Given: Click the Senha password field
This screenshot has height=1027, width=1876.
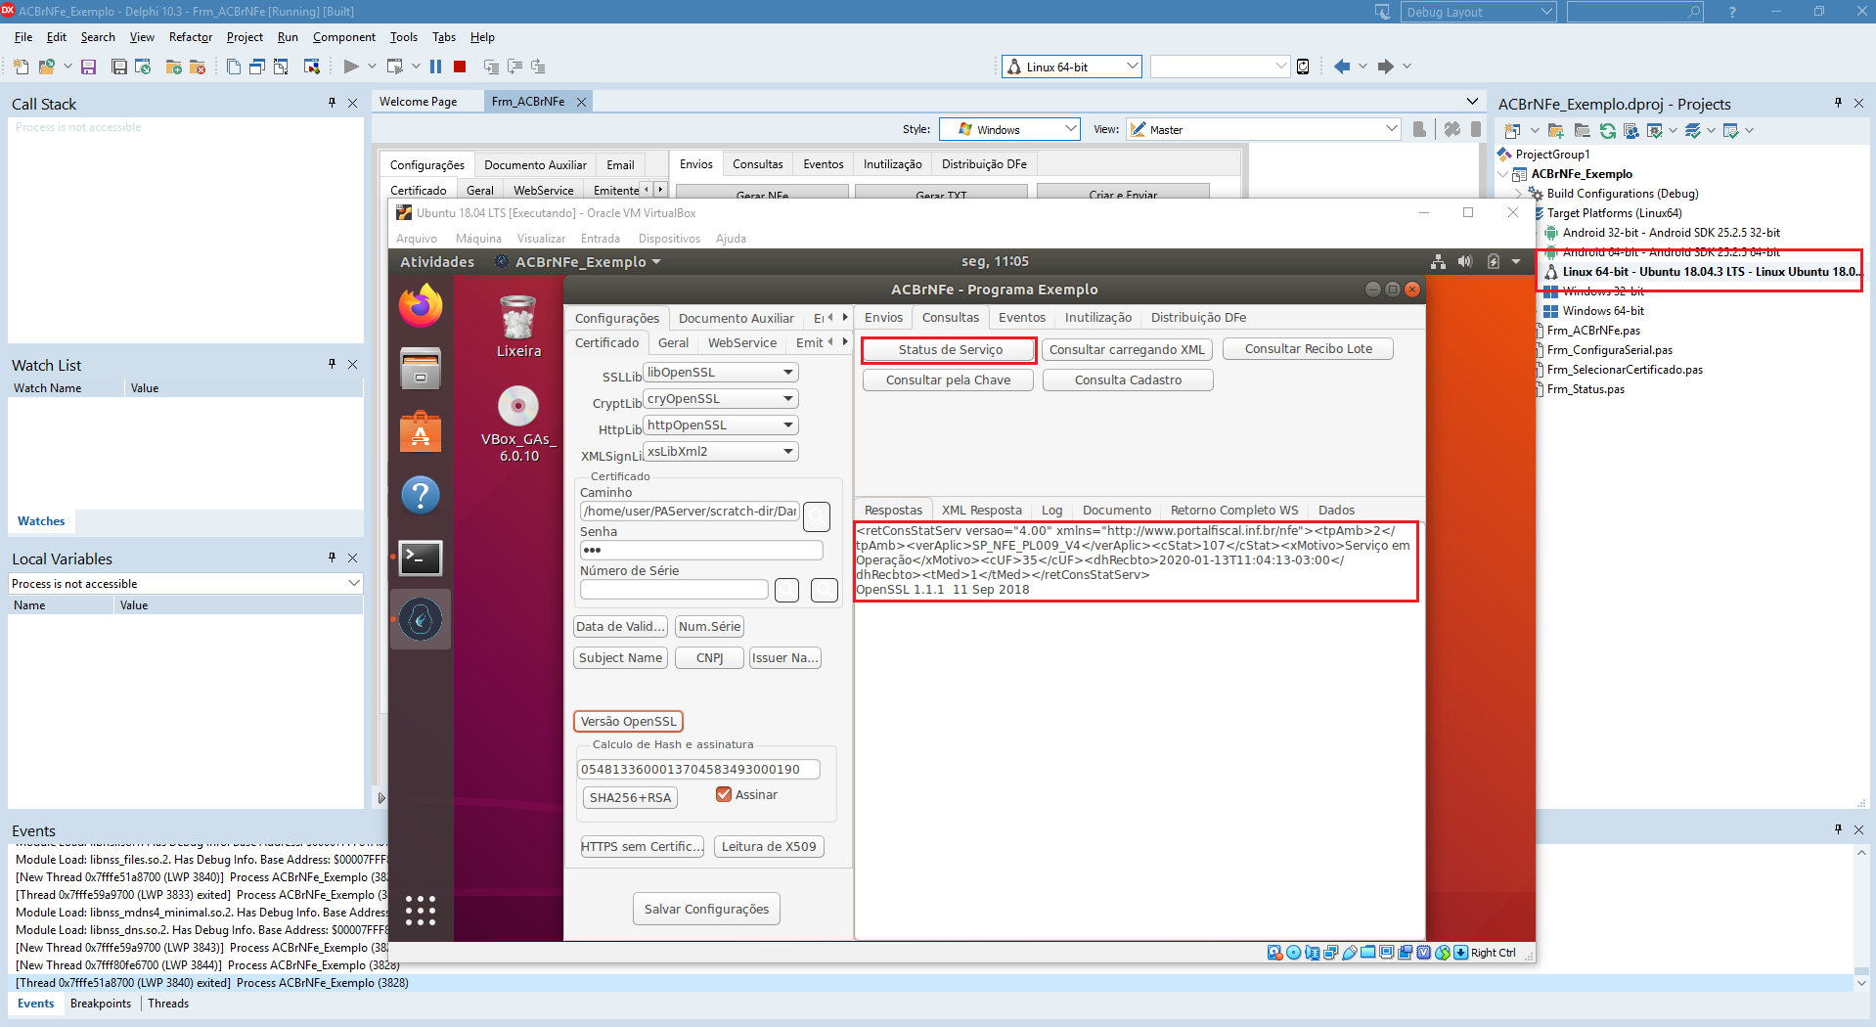Looking at the screenshot, I should pyautogui.click(x=701, y=550).
